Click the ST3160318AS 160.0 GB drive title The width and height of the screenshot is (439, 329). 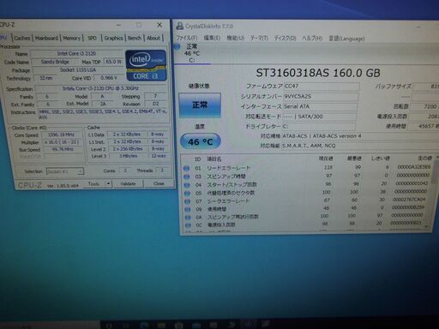[318, 73]
